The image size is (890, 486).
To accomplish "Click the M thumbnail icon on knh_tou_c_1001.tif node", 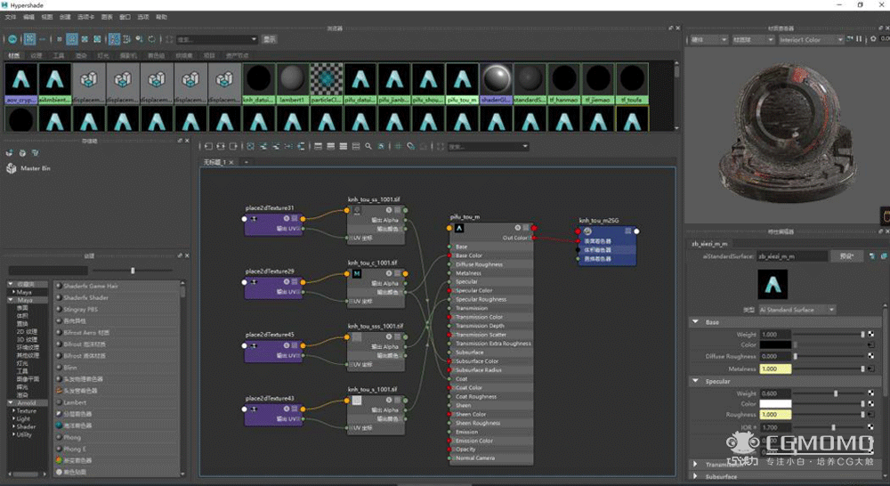I will pyautogui.click(x=357, y=273).
